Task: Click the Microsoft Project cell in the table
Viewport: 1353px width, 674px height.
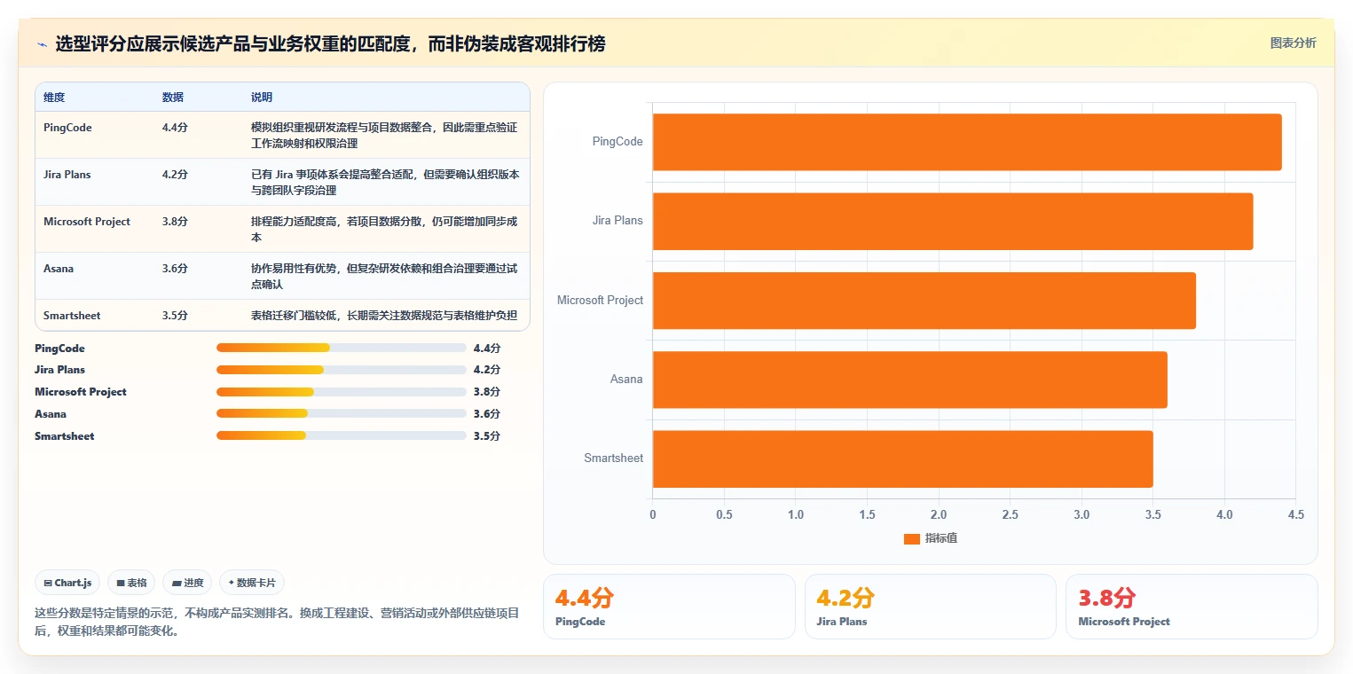Action: [87, 222]
